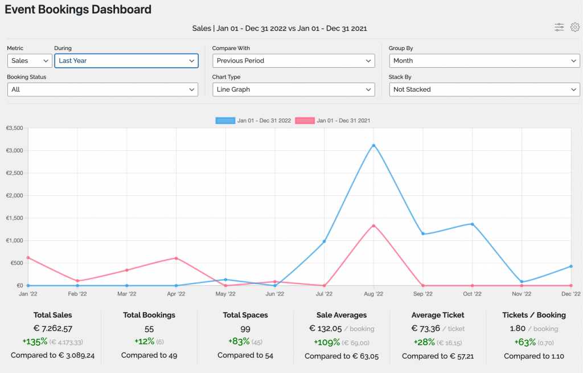583x373 pixels.
Task: Click the pink August 2021 peak data point
Action: 373,226
